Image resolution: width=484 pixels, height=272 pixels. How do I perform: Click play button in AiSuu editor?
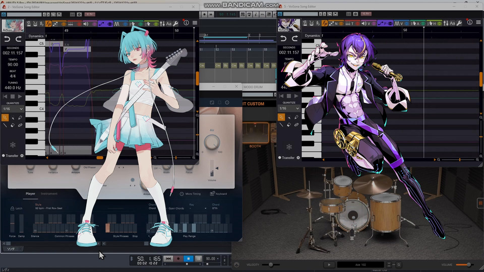click(20, 97)
